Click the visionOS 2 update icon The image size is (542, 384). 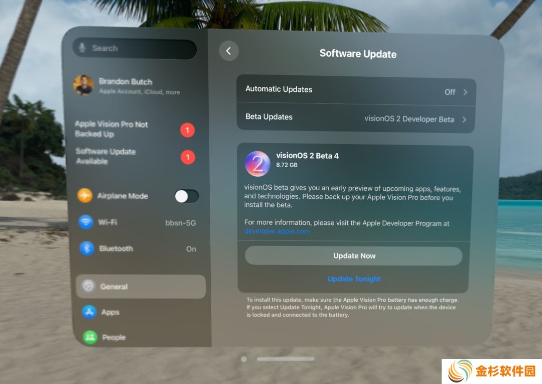pyautogui.click(x=257, y=164)
